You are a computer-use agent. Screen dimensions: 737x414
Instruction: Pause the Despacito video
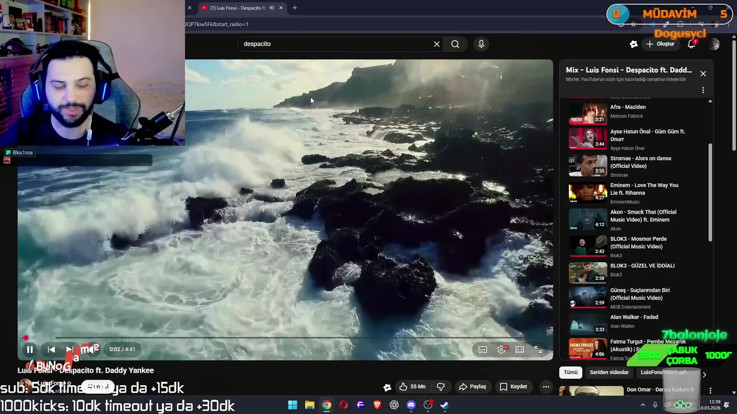tap(30, 349)
